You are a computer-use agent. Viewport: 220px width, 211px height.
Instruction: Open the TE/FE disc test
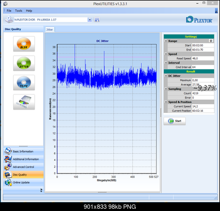tap(24, 82)
